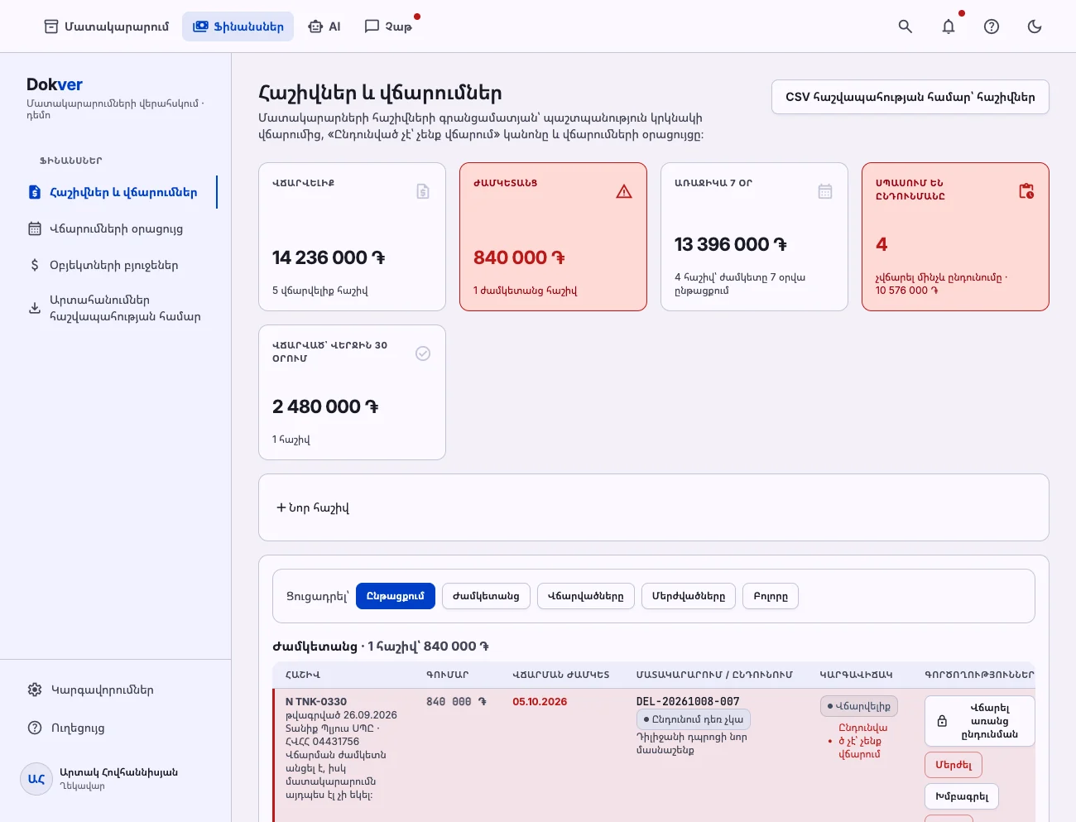Click Խմբագրել for invoice TNK-0330

point(962,796)
